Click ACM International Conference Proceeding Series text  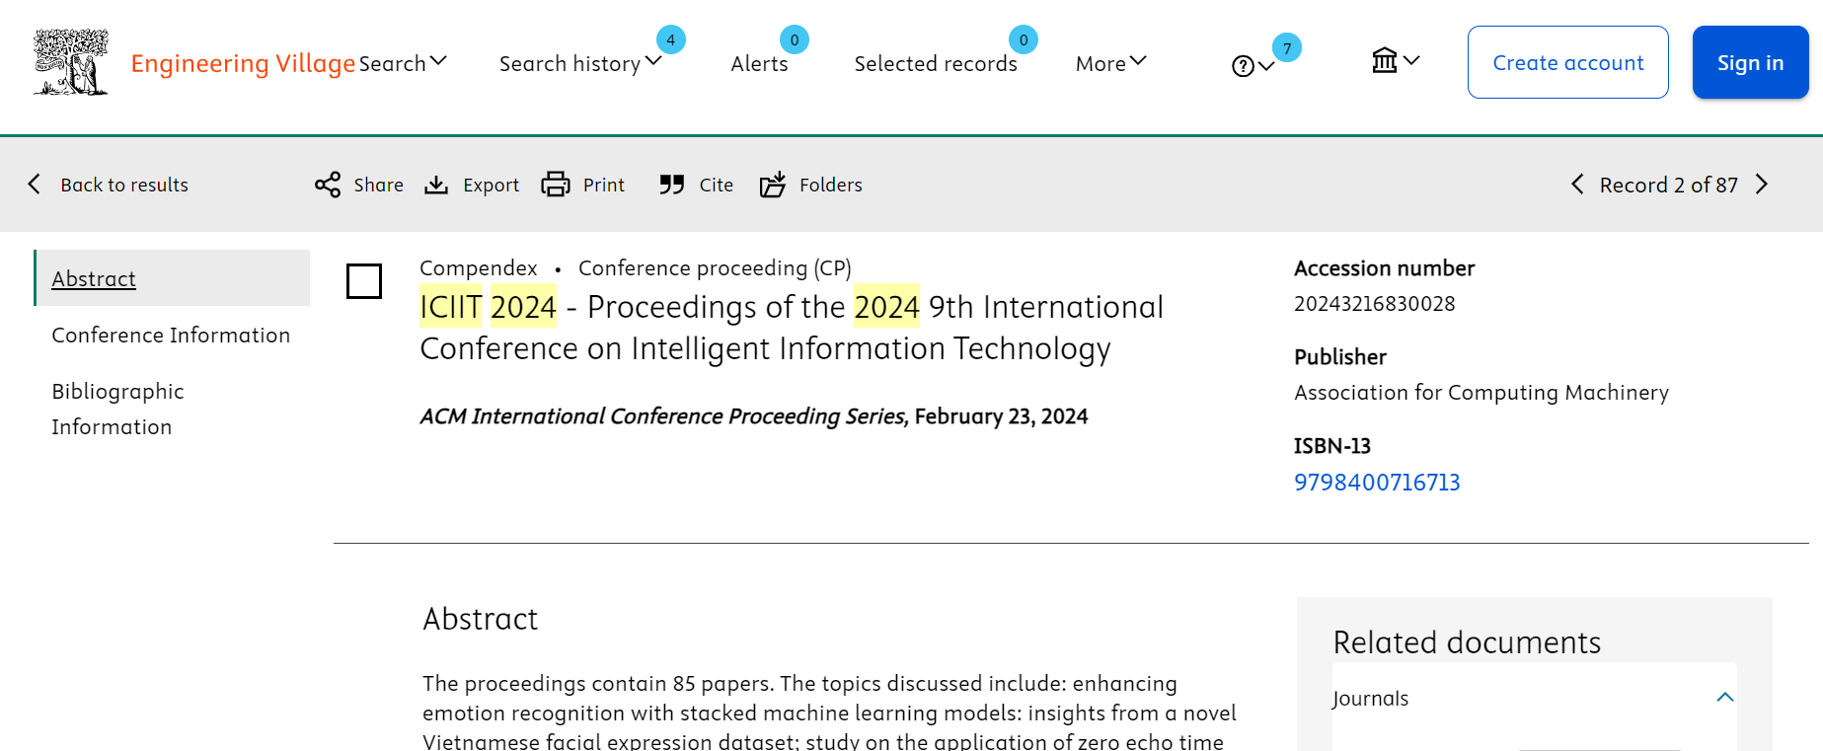click(x=663, y=416)
